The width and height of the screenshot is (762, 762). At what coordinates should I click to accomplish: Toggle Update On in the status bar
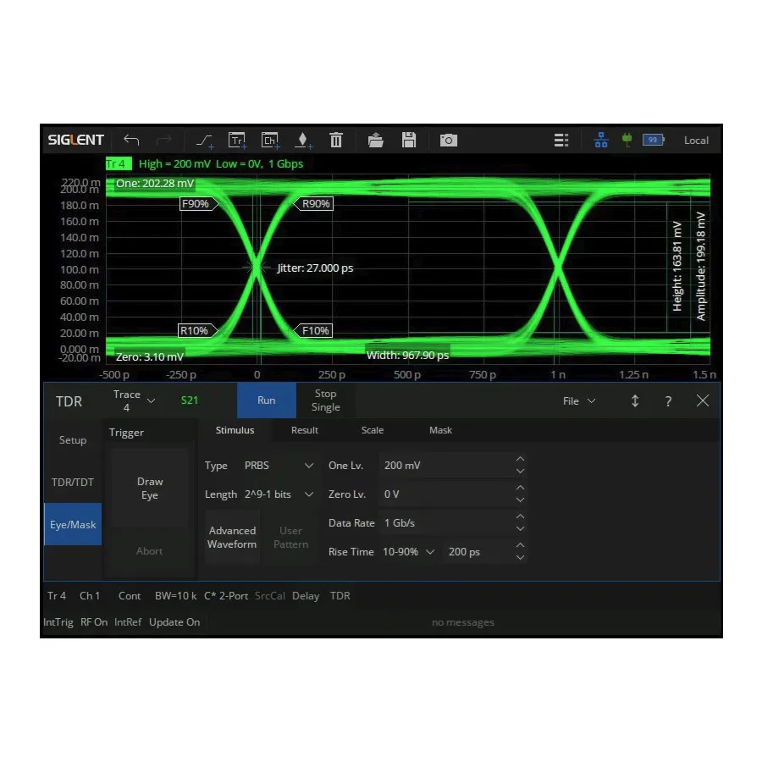coord(174,622)
